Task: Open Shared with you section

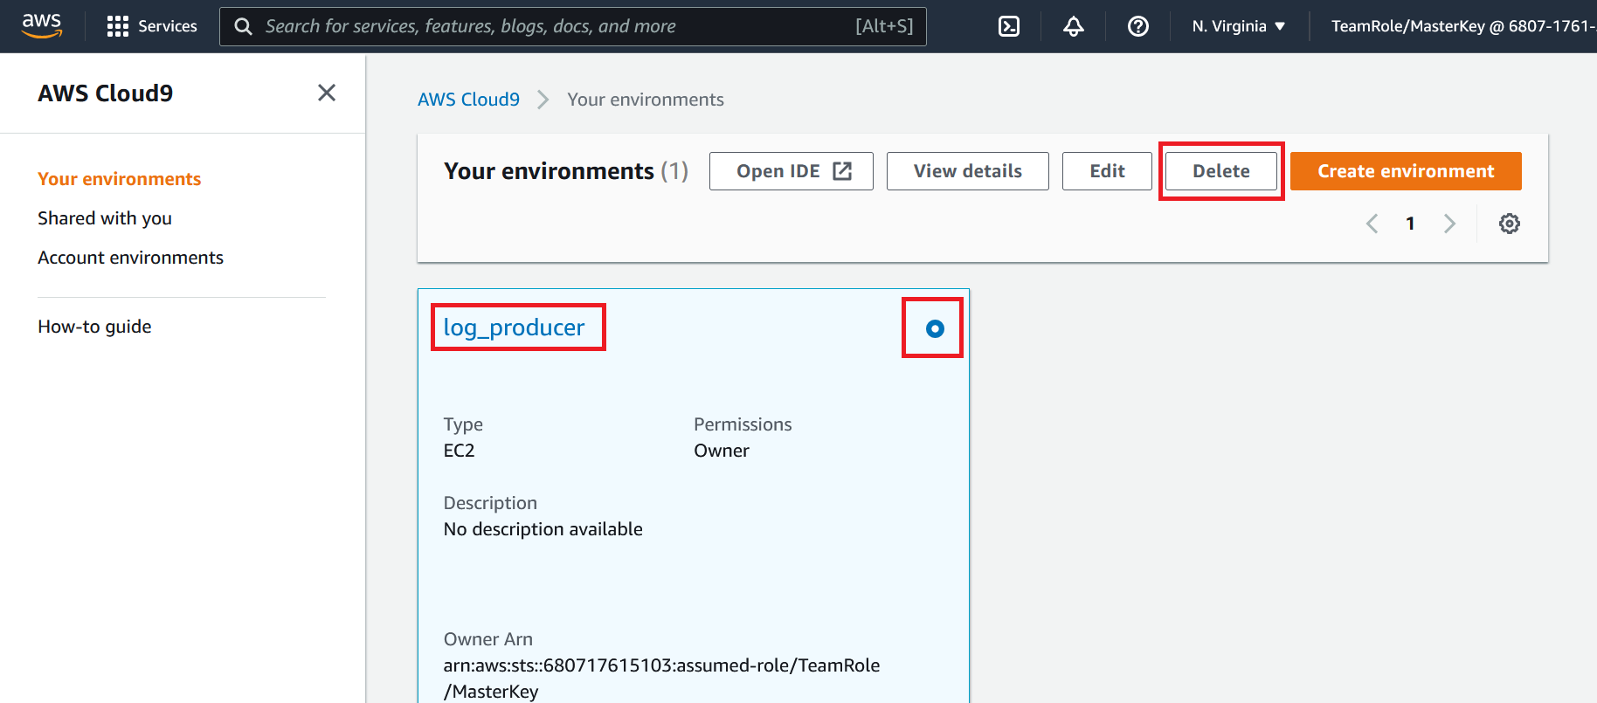Action: point(105,218)
